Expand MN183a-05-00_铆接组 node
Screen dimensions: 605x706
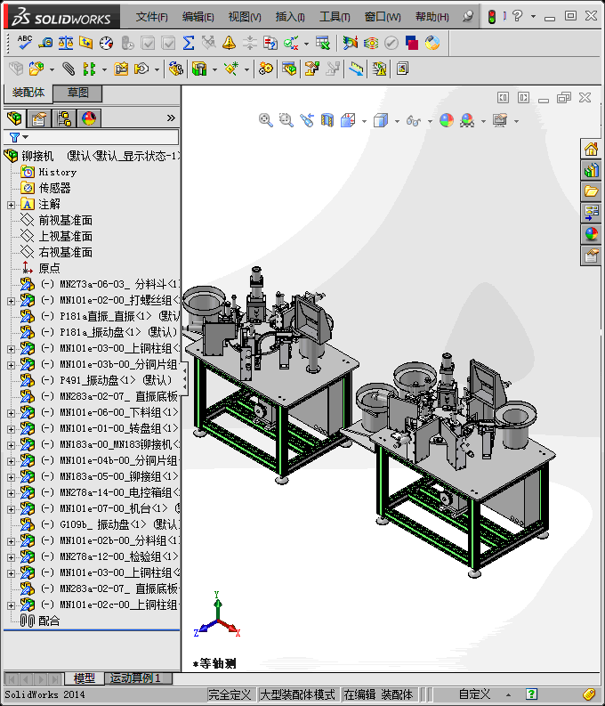pyautogui.click(x=11, y=477)
